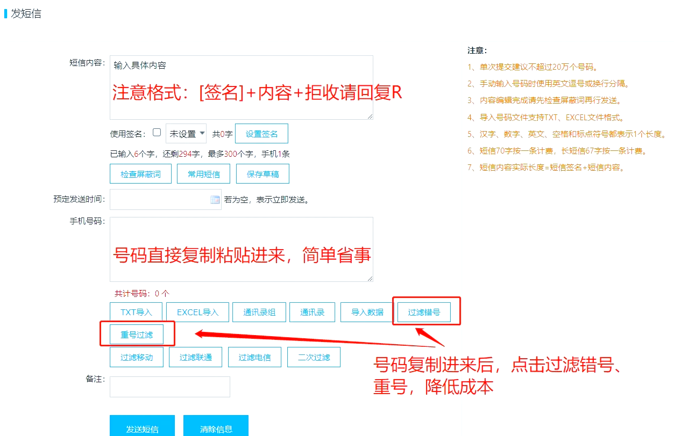Import numbers via TXT导入 button
The height and width of the screenshot is (436, 674).
click(x=136, y=312)
